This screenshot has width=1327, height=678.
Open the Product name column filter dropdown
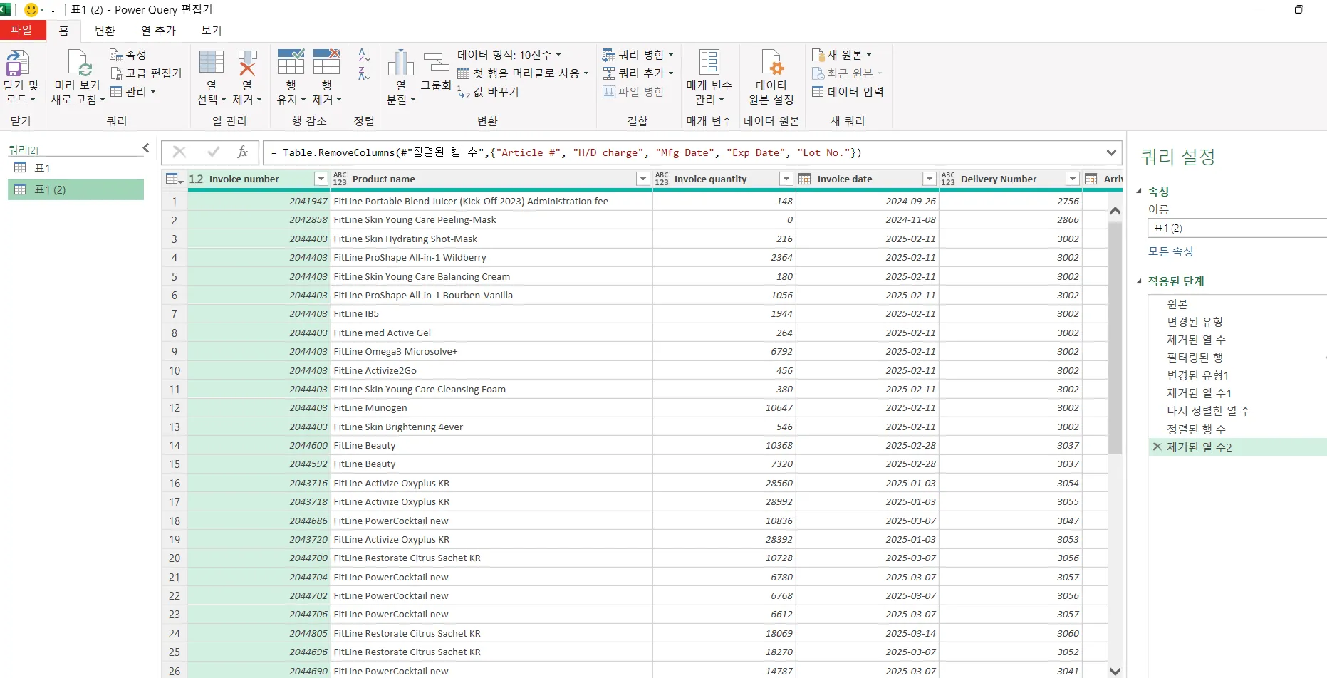tap(643, 179)
